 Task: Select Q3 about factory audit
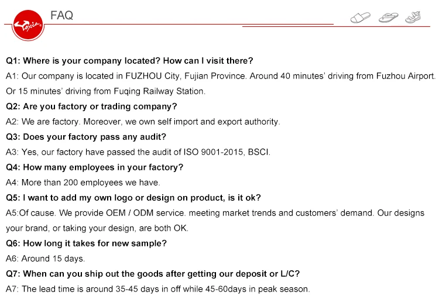[x=86, y=137]
